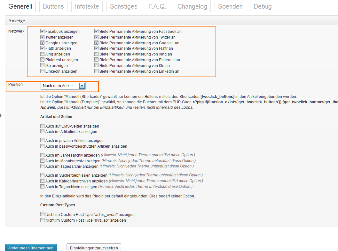Enable Auch im Monatsarchiv anzeigen
The height and width of the screenshot is (251, 338).
click(43, 161)
